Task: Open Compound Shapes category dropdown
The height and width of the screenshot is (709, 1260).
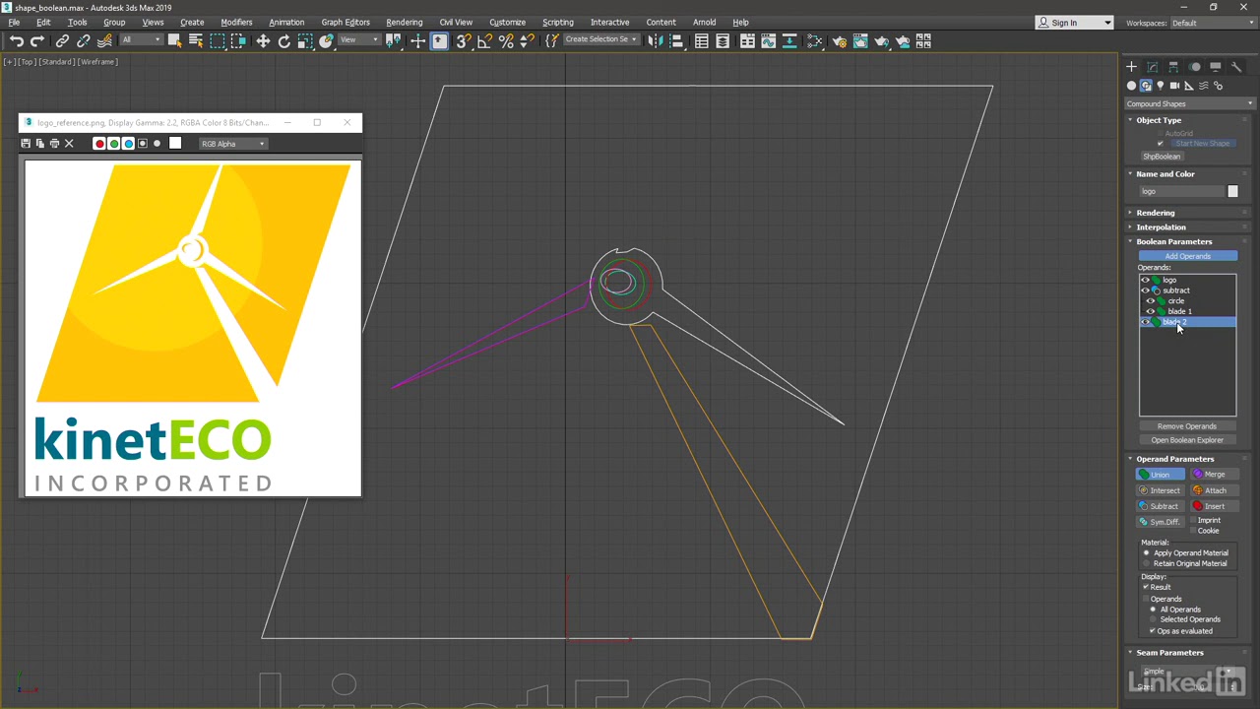Action: tap(1190, 103)
